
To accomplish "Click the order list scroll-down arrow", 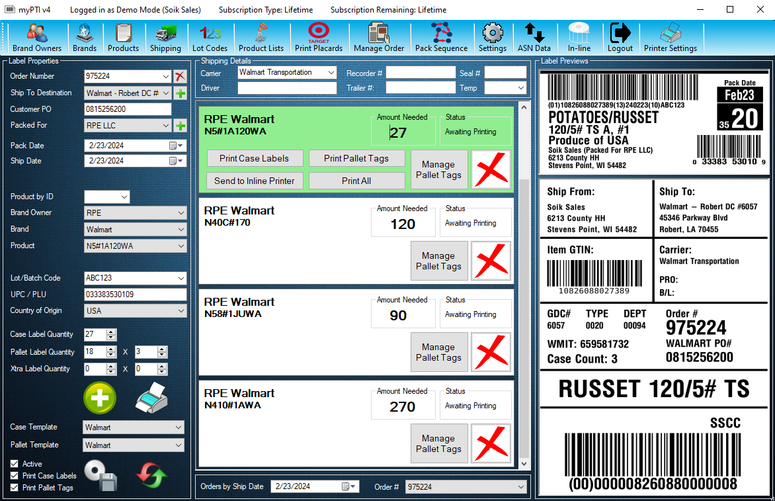I will click(524, 464).
